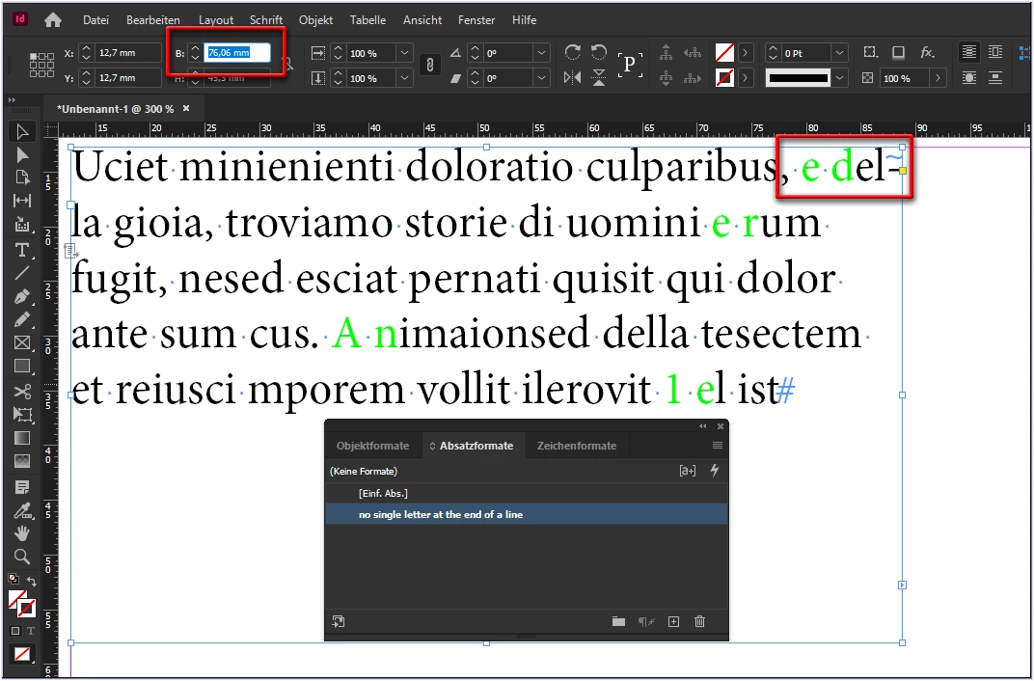Expand the fill color options arrow
Image resolution: width=1034 pixels, height=681 pixels.
click(x=746, y=53)
